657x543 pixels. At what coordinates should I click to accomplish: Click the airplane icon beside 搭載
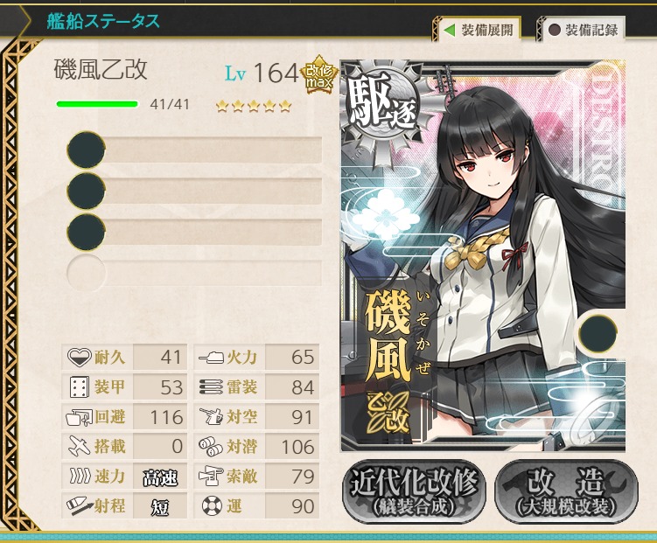click(80, 446)
